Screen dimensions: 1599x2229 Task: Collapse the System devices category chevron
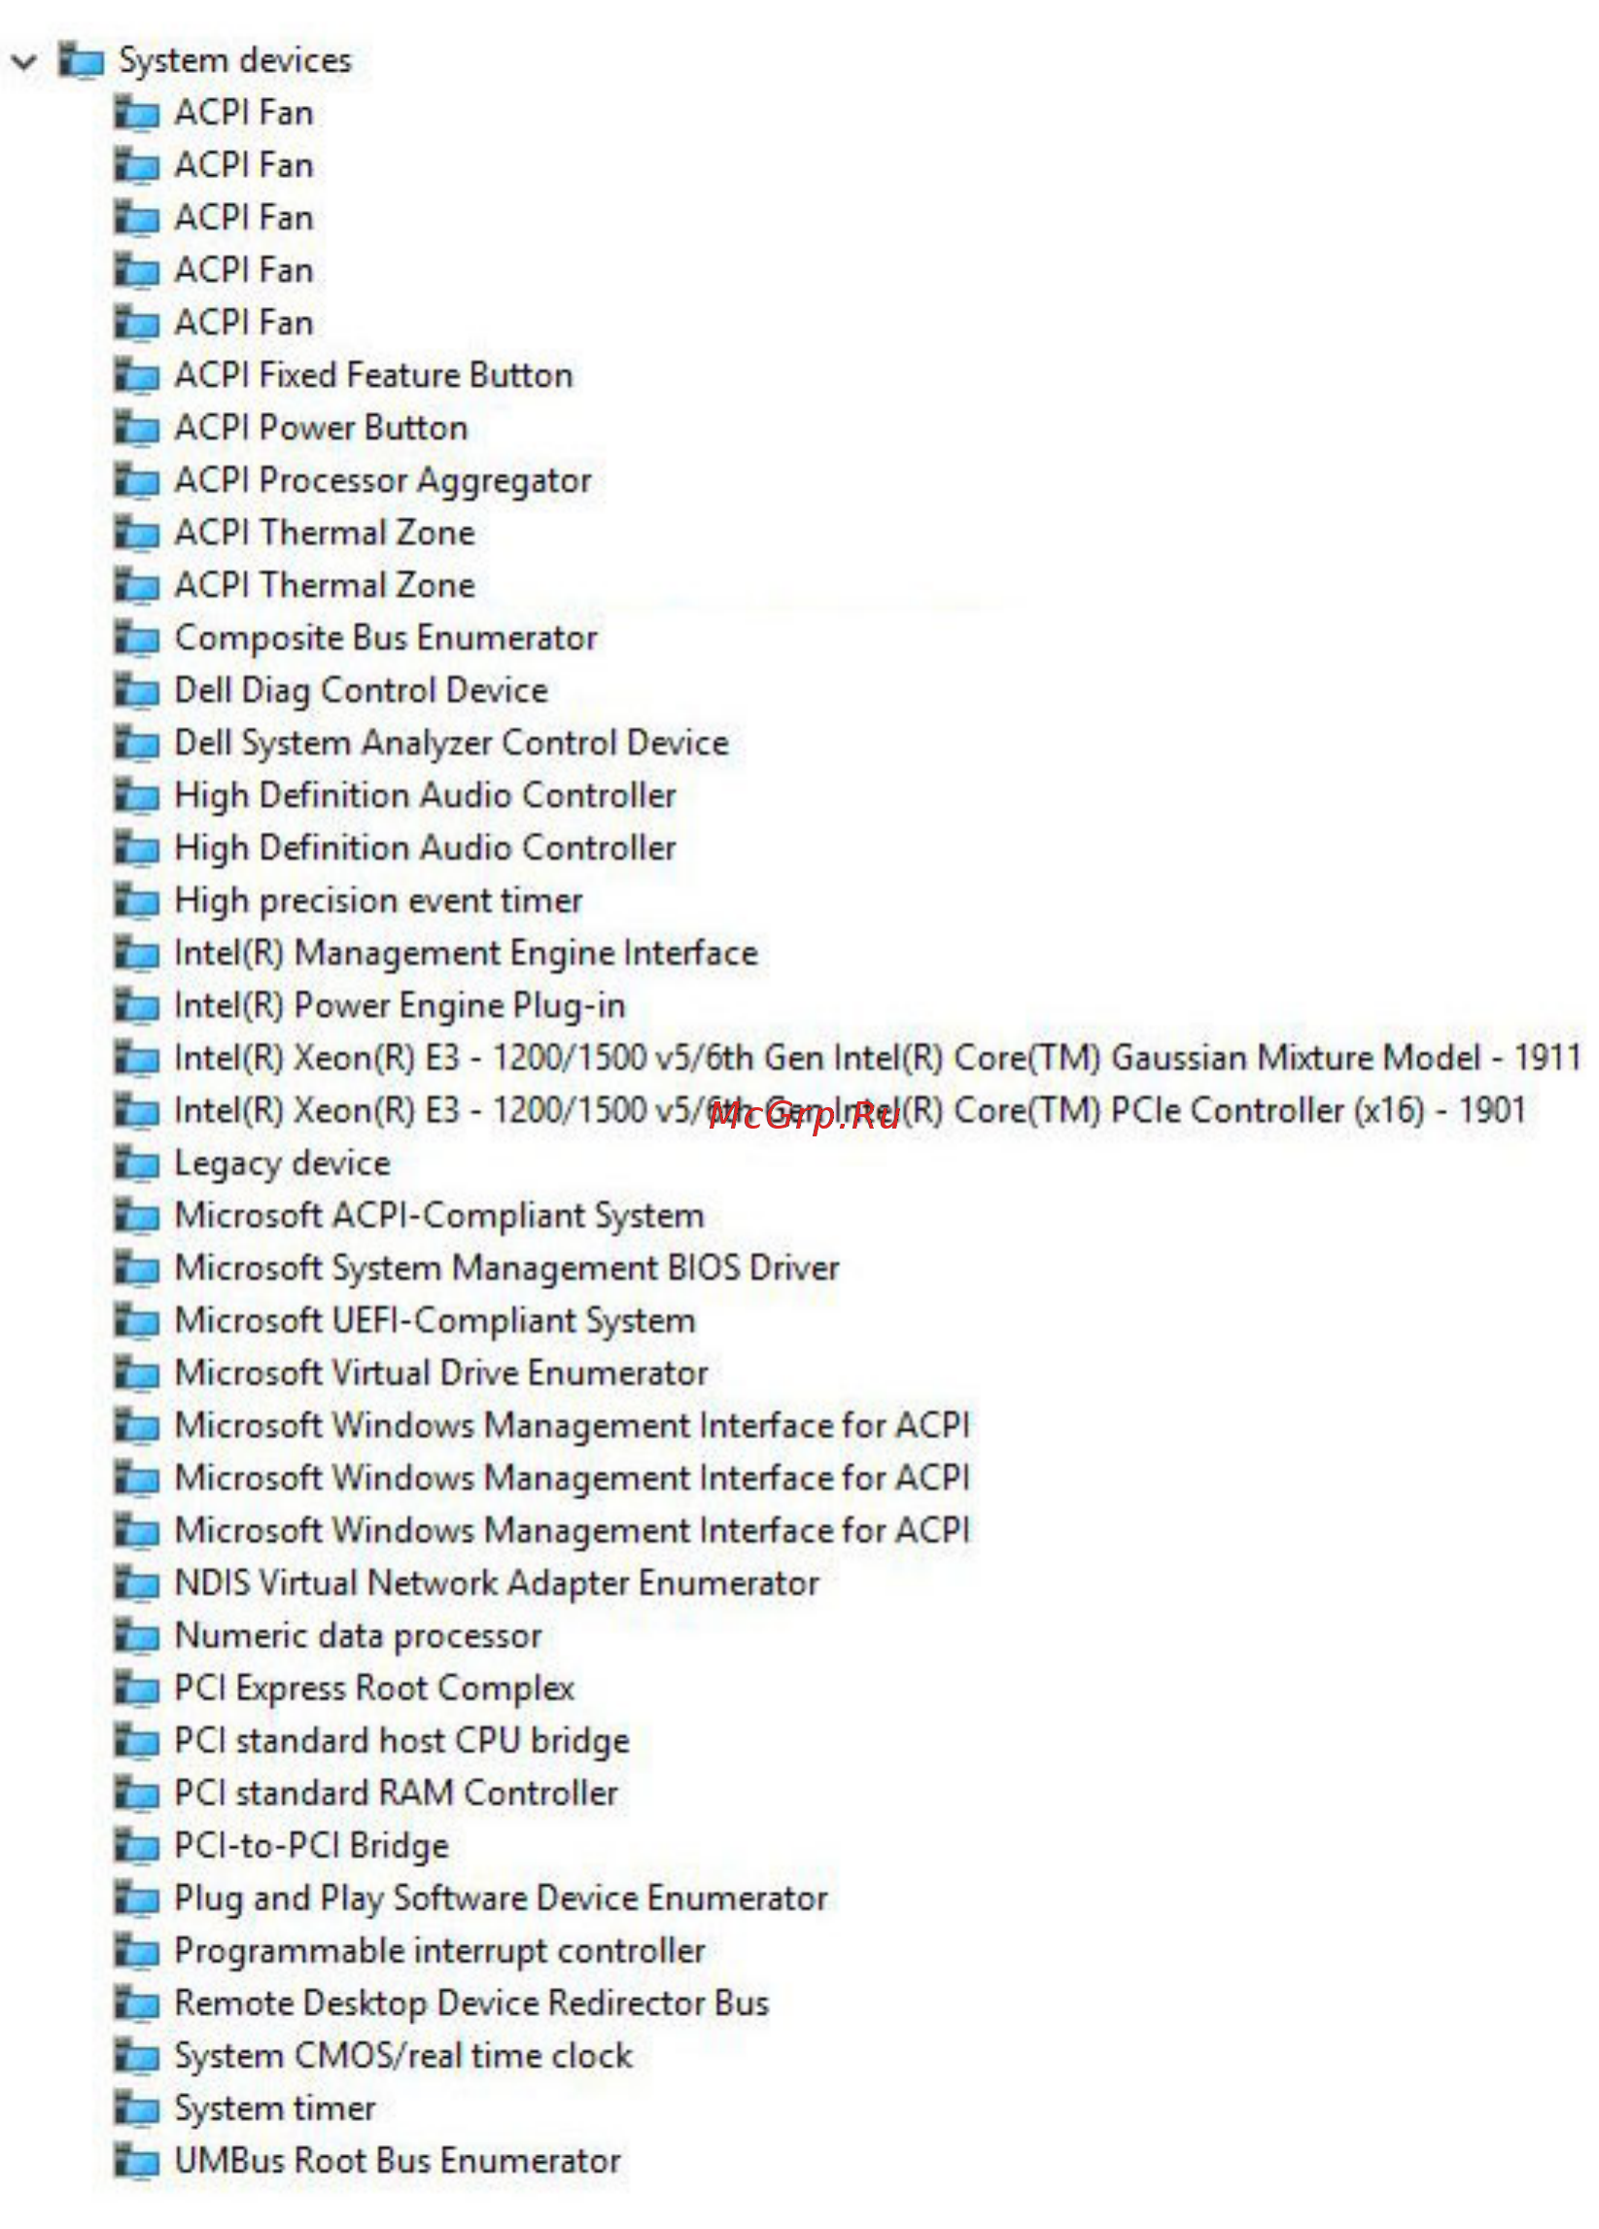(22, 62)
